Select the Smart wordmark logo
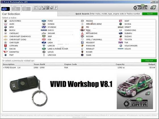The width and height of the screenshot is (159, 119). click(x=120, y=27)
